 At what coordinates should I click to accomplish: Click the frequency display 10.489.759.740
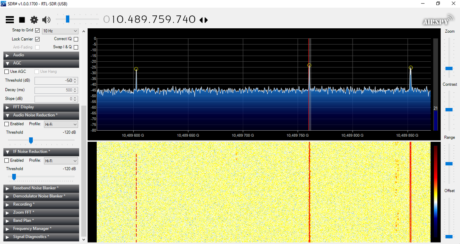[x=149, y=19]
